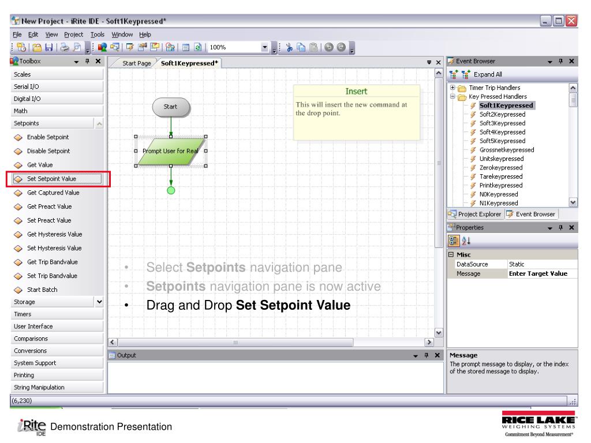Viewport: 591px width, 443px height.
Task: Click the Paste clipboard toolbar icon
Action: [313, 47]
